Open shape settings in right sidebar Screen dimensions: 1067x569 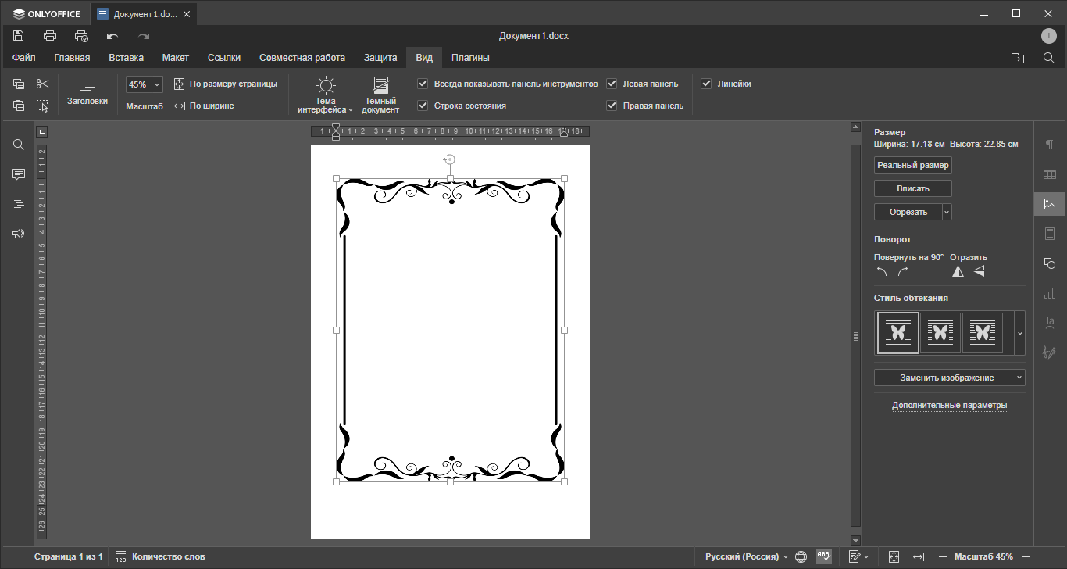[x=1050, y=263]
